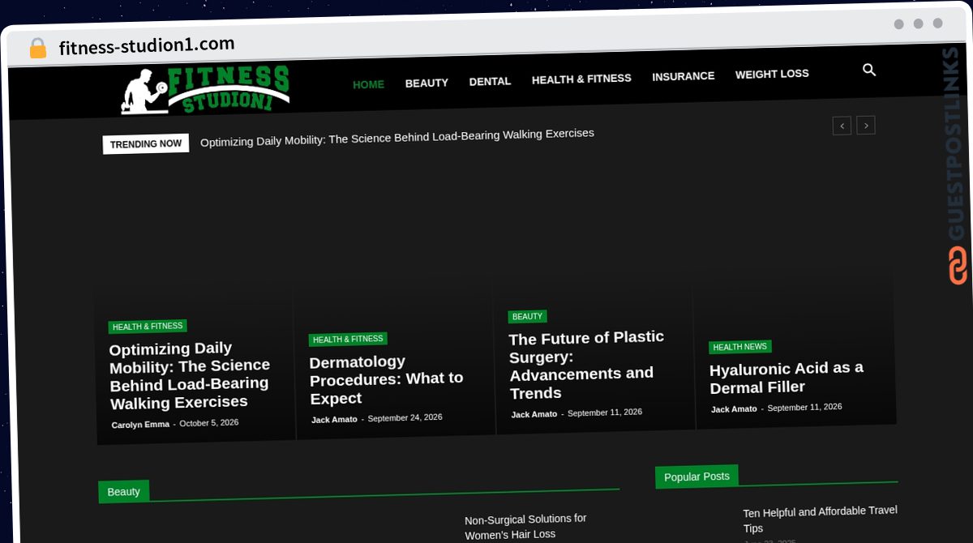Open the search magnifier icon

(x=869, y=71)
